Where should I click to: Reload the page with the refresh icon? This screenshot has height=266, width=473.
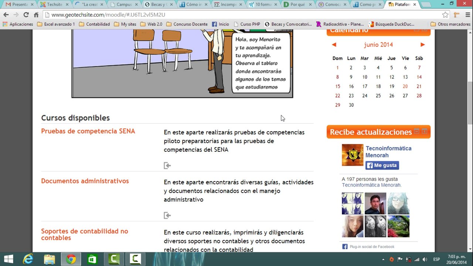26,15
